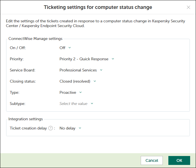The image size is (196, 168).
Task: Click the chevron arrow next to Off
Action: coord(70,48)
